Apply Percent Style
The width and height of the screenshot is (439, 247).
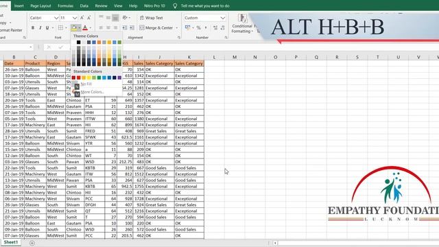198,27
